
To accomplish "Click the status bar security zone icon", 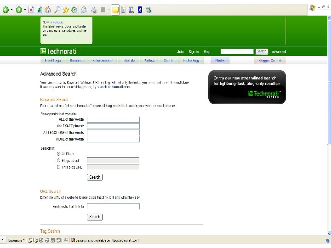I will point(328,240).
